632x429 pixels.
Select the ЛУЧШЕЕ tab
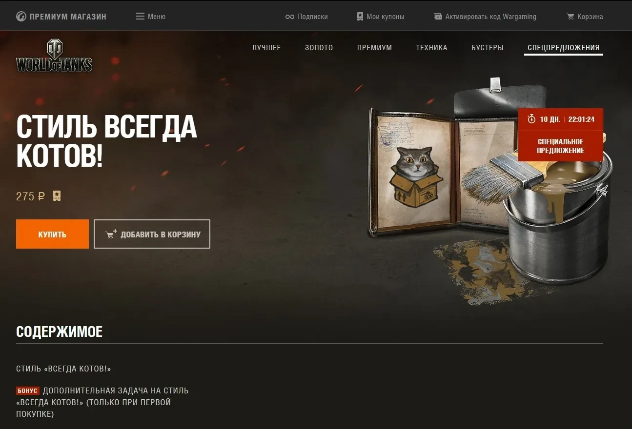pyautogui.click(x=266, y=48)
